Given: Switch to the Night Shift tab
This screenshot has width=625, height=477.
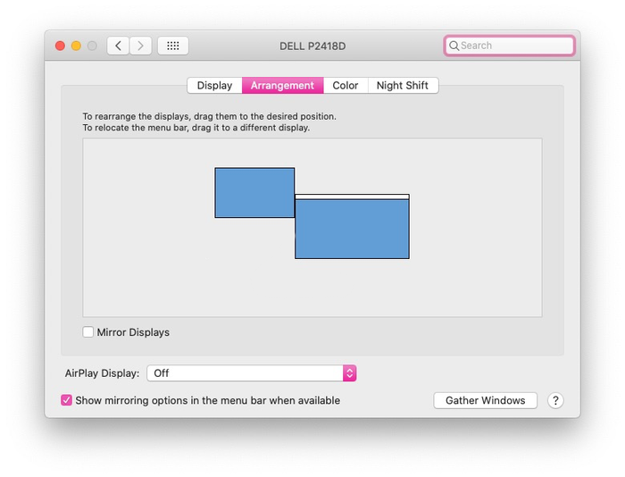Looking at the screenshot, I should [x=403, y=86].
